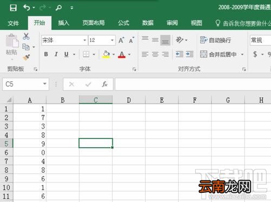Expand the borders dropdown arrow
Viewport: 271px width, 202px height.
click(x=94, y=54)
